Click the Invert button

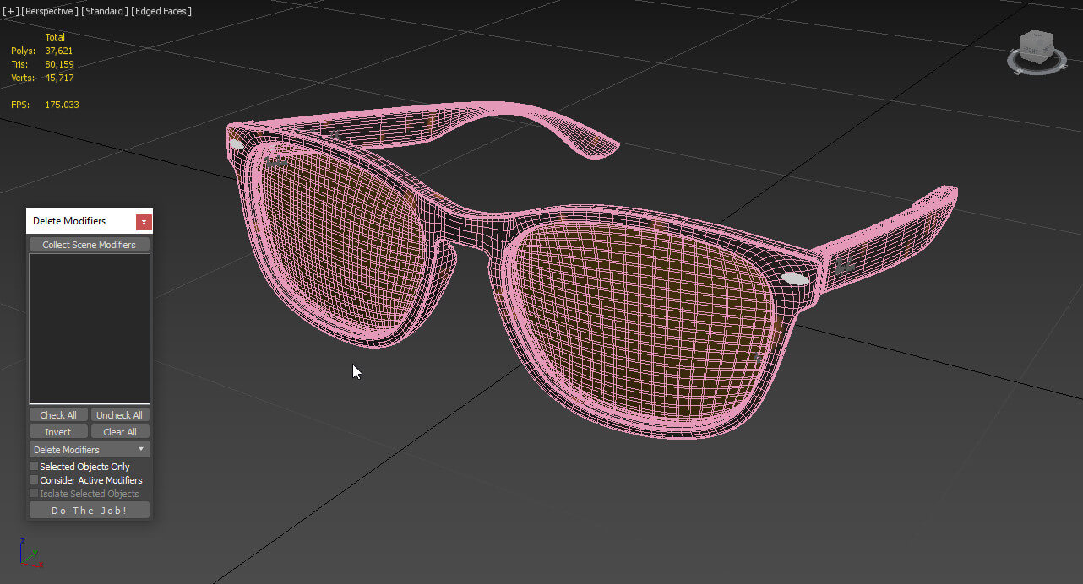pos(58,431)
